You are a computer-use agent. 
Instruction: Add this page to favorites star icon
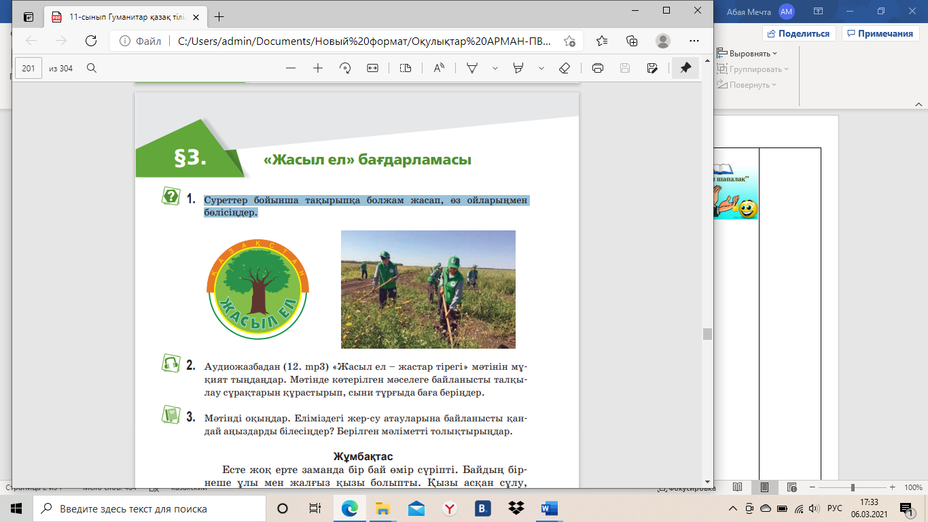(x=569, y=41)
